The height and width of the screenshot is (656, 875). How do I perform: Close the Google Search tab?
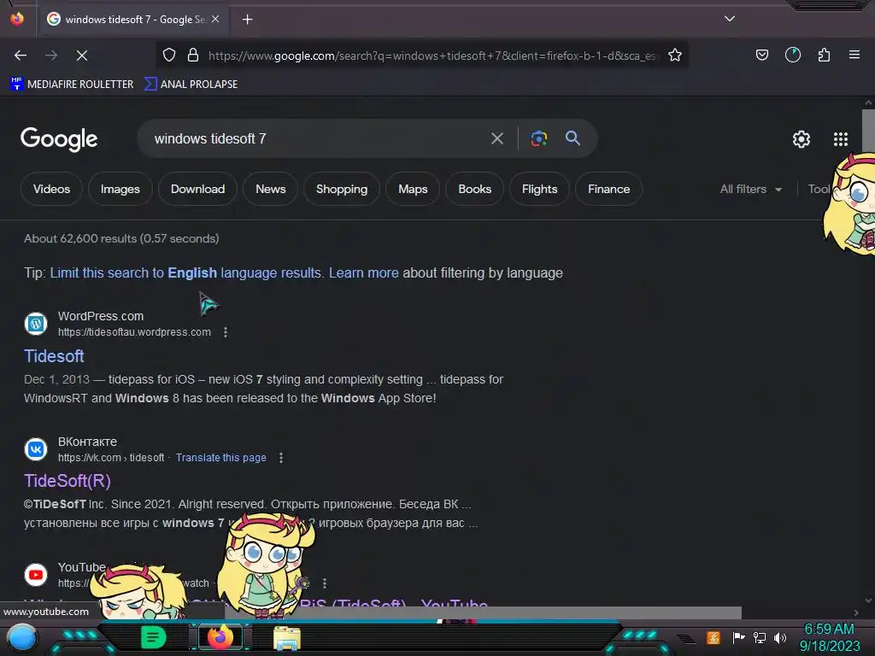pyautogui.click(x=215, y=19)
